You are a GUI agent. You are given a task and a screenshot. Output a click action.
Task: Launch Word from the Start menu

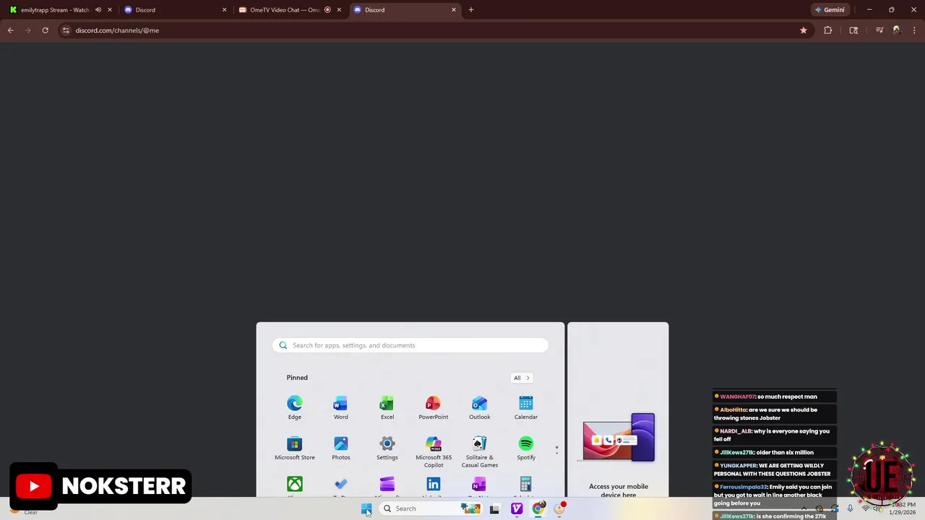(340, 407)
